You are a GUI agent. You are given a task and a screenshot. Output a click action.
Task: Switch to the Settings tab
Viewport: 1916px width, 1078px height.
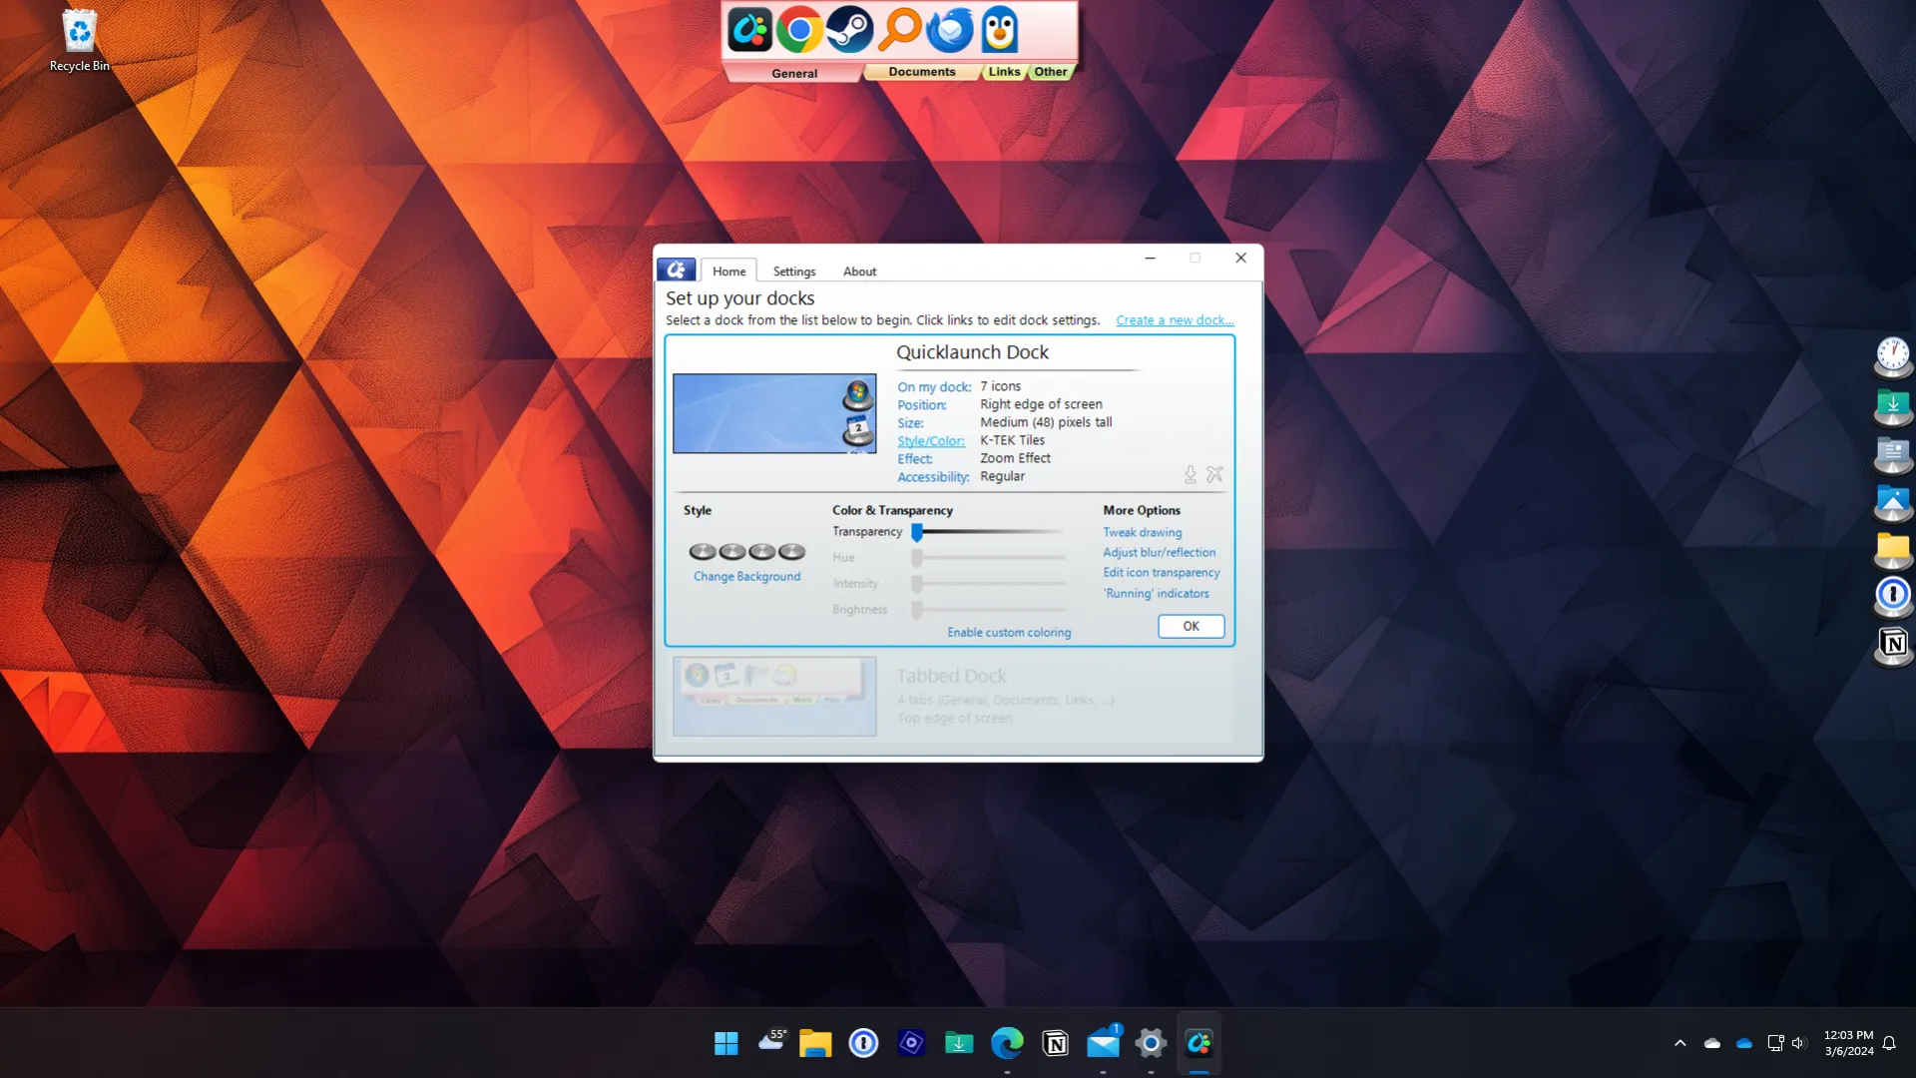793,270
